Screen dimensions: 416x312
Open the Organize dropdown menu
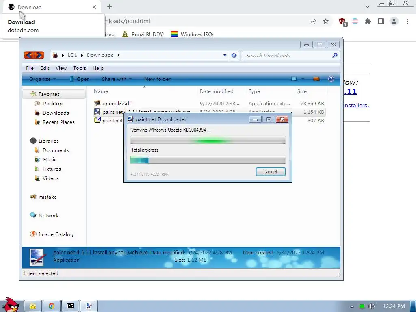42,79
